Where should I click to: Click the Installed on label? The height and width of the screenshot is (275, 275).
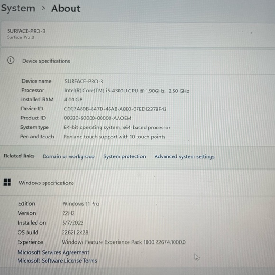click(x=32, y=223)
